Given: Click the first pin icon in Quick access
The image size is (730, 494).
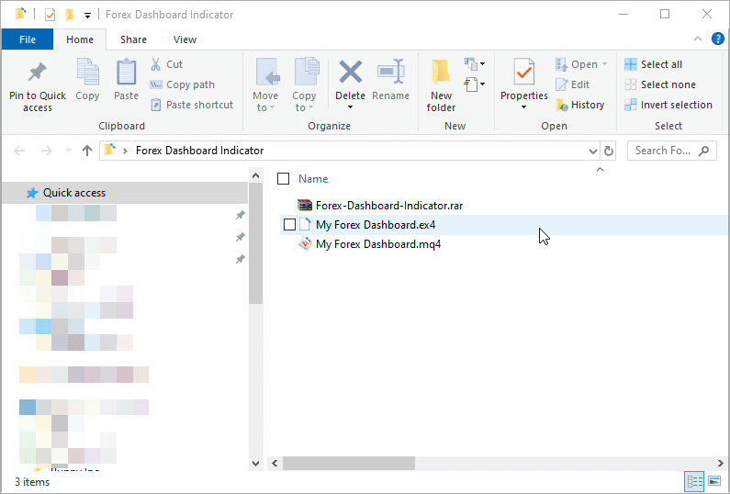Looking at the screenshot, I should coord(240,215).
